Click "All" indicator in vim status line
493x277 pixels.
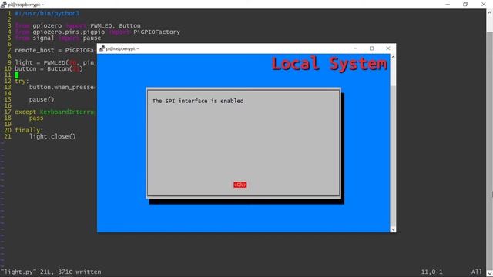coord(476,272)
